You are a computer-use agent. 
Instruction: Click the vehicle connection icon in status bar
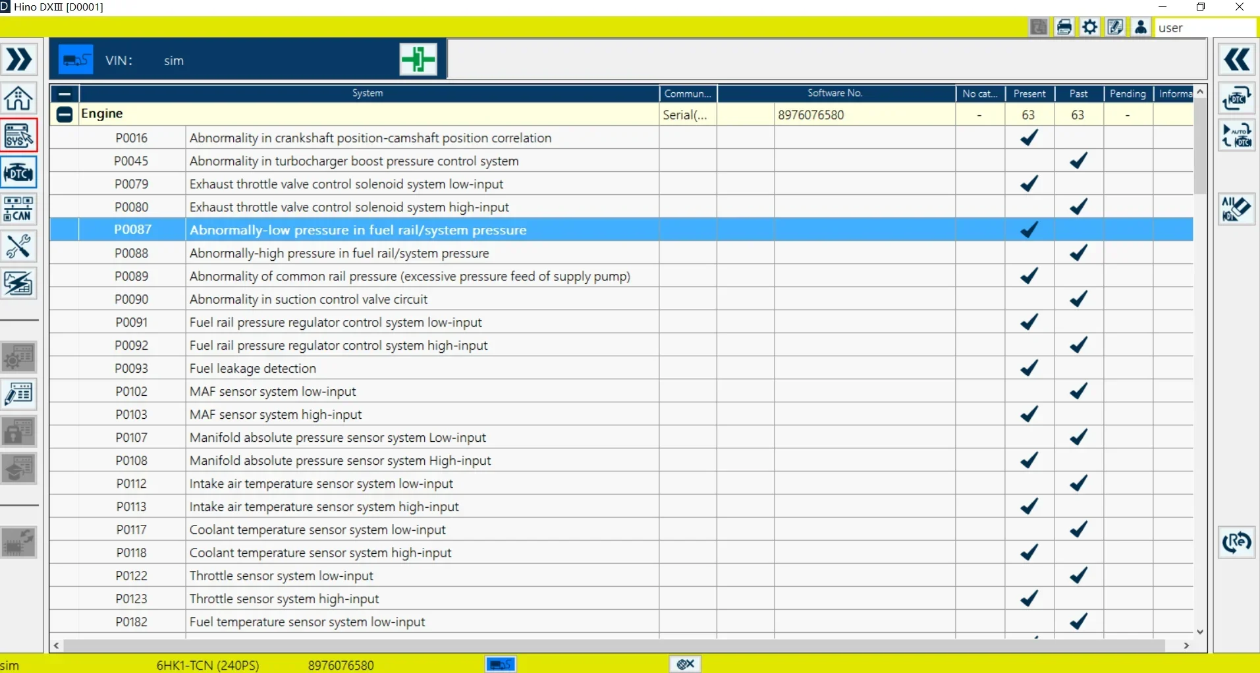coord(501,664)
